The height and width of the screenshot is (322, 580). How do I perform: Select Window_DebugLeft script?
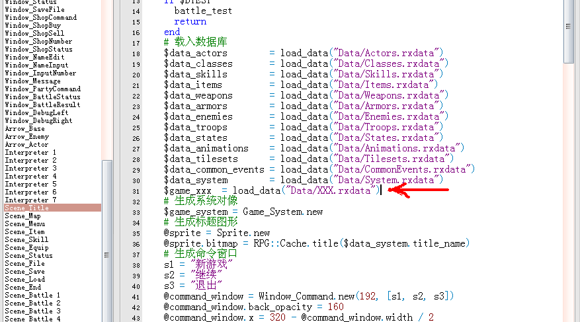coord(36,113)
